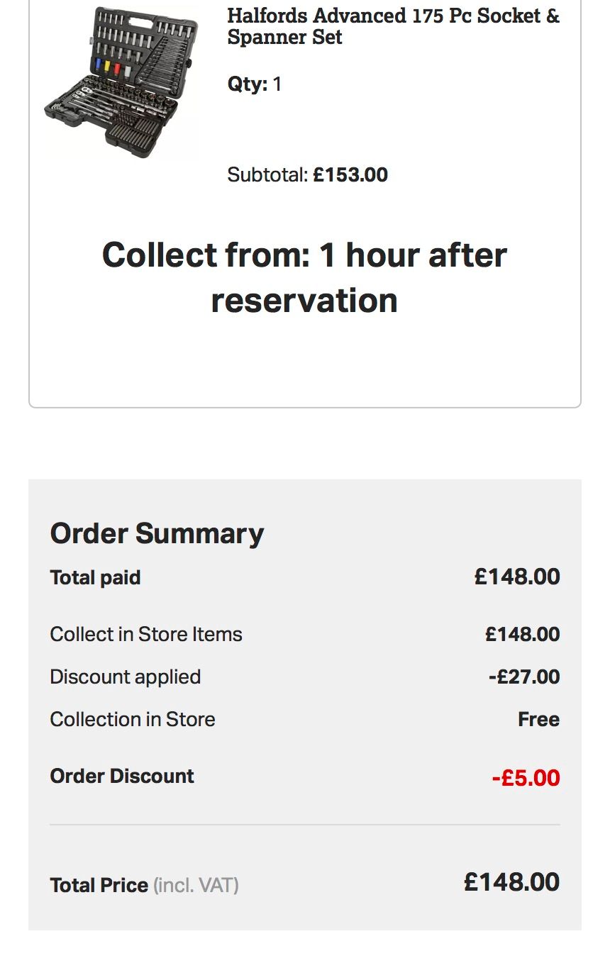Click the Subtotal £153.00 line
The height and width of the screenshot is (968, 610).
pos(307,174)
